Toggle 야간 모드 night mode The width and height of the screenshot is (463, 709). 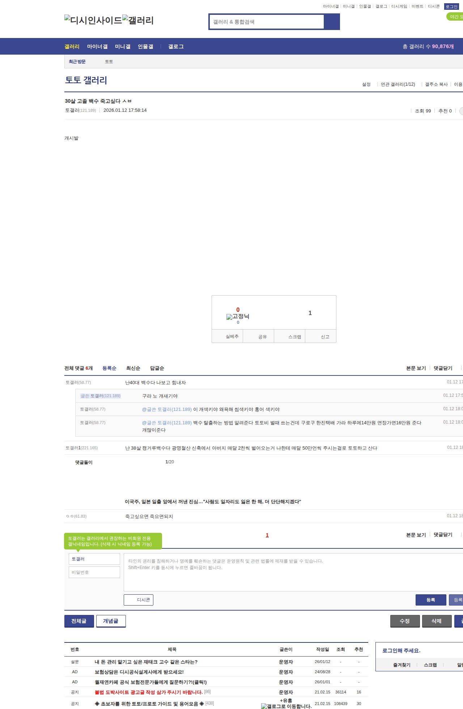point(455,17)
